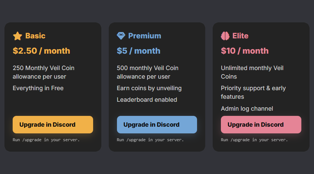Click the Admin log channel feature
The height and width of the screenshot is (174, 314).
click(x=247, y=109)
